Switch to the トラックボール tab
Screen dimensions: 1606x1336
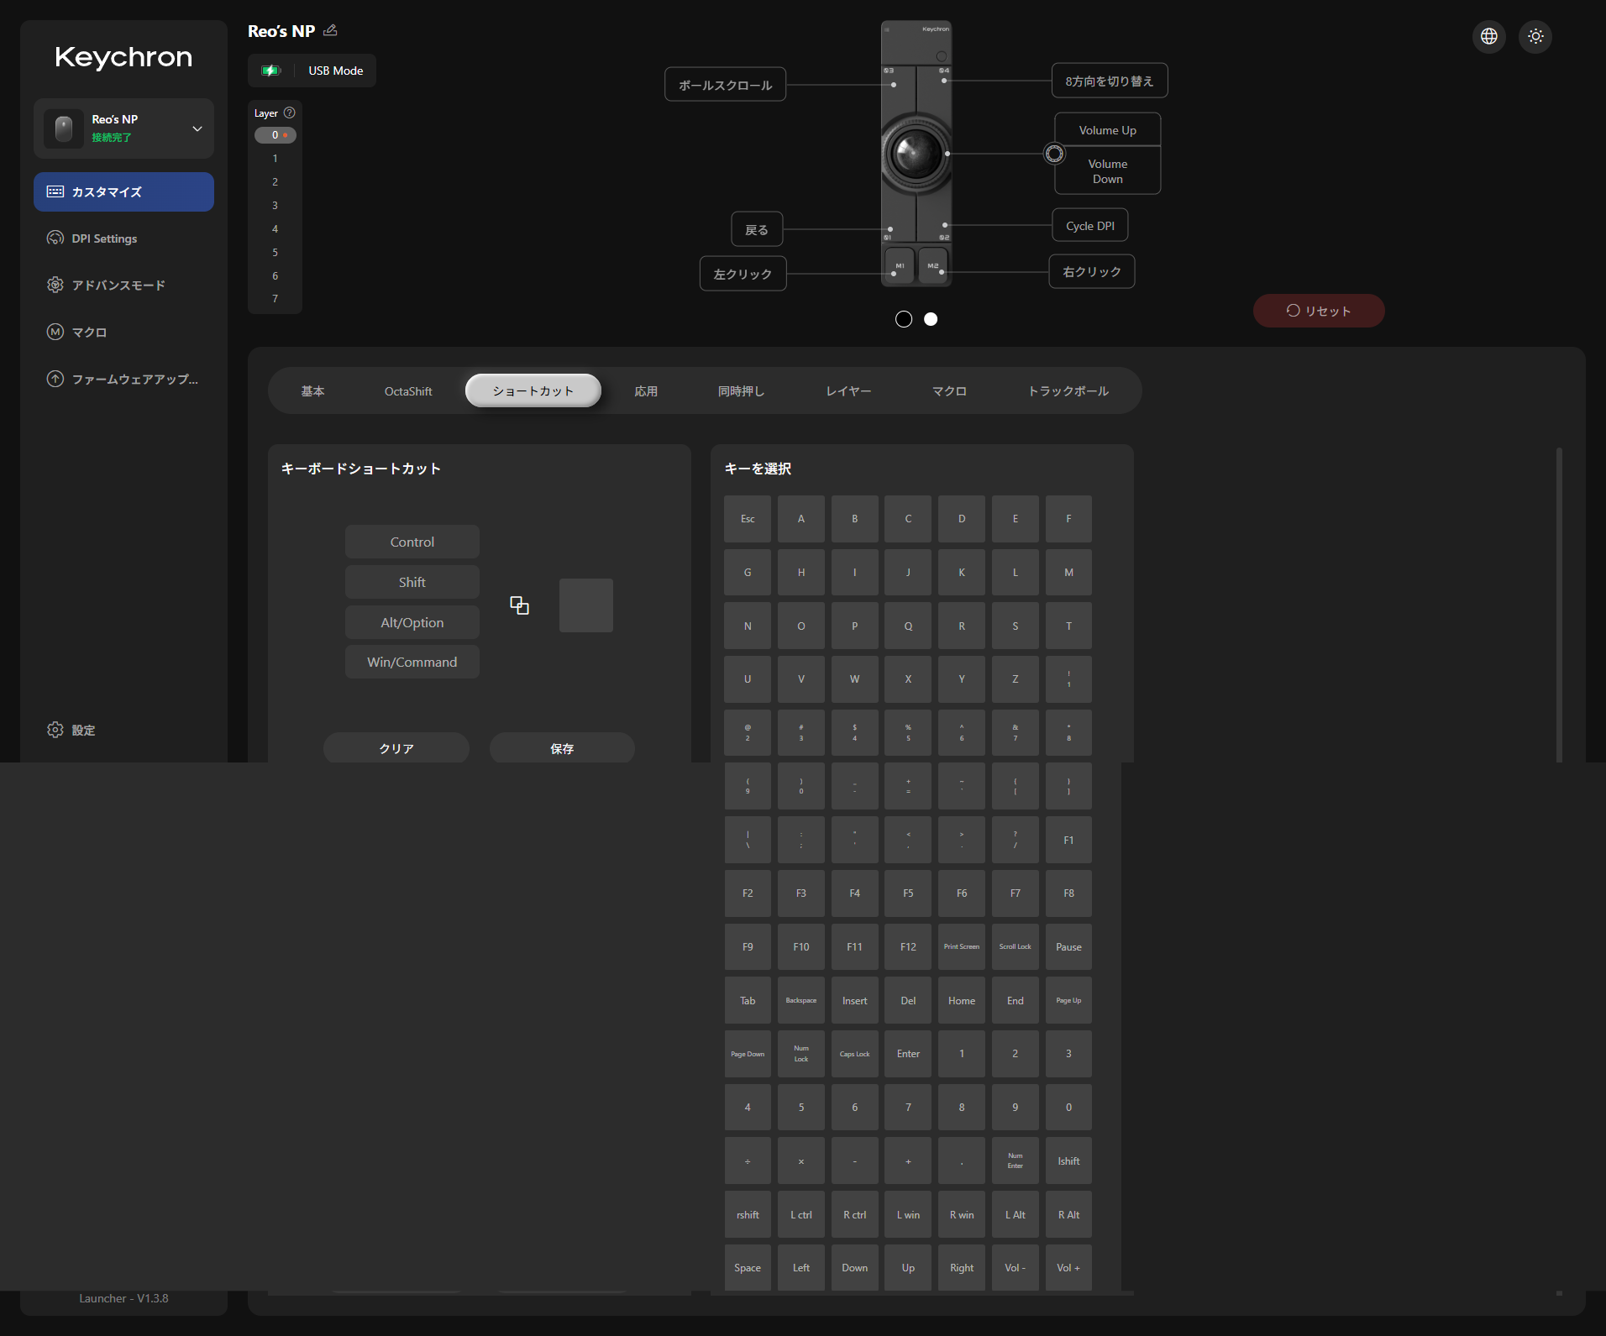pyautogui.click(x=1068, y=391)
